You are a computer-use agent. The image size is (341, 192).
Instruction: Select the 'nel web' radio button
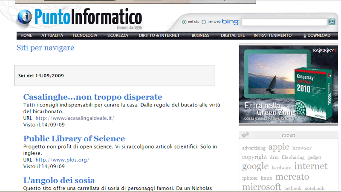point(204,22)
